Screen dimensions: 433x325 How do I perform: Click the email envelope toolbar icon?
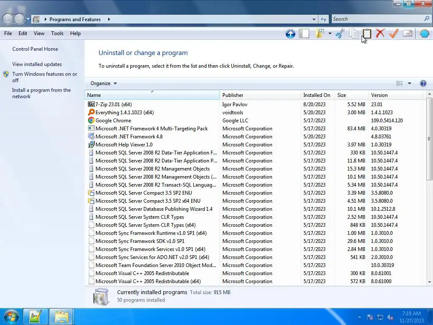[x=407, y=33]
